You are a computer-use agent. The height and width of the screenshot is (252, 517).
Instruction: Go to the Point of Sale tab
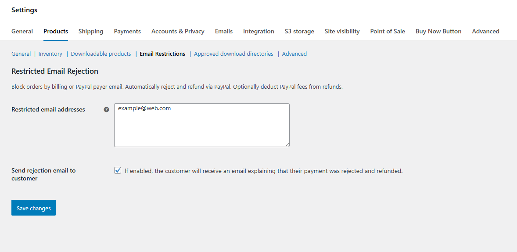(x=388, y=31)
